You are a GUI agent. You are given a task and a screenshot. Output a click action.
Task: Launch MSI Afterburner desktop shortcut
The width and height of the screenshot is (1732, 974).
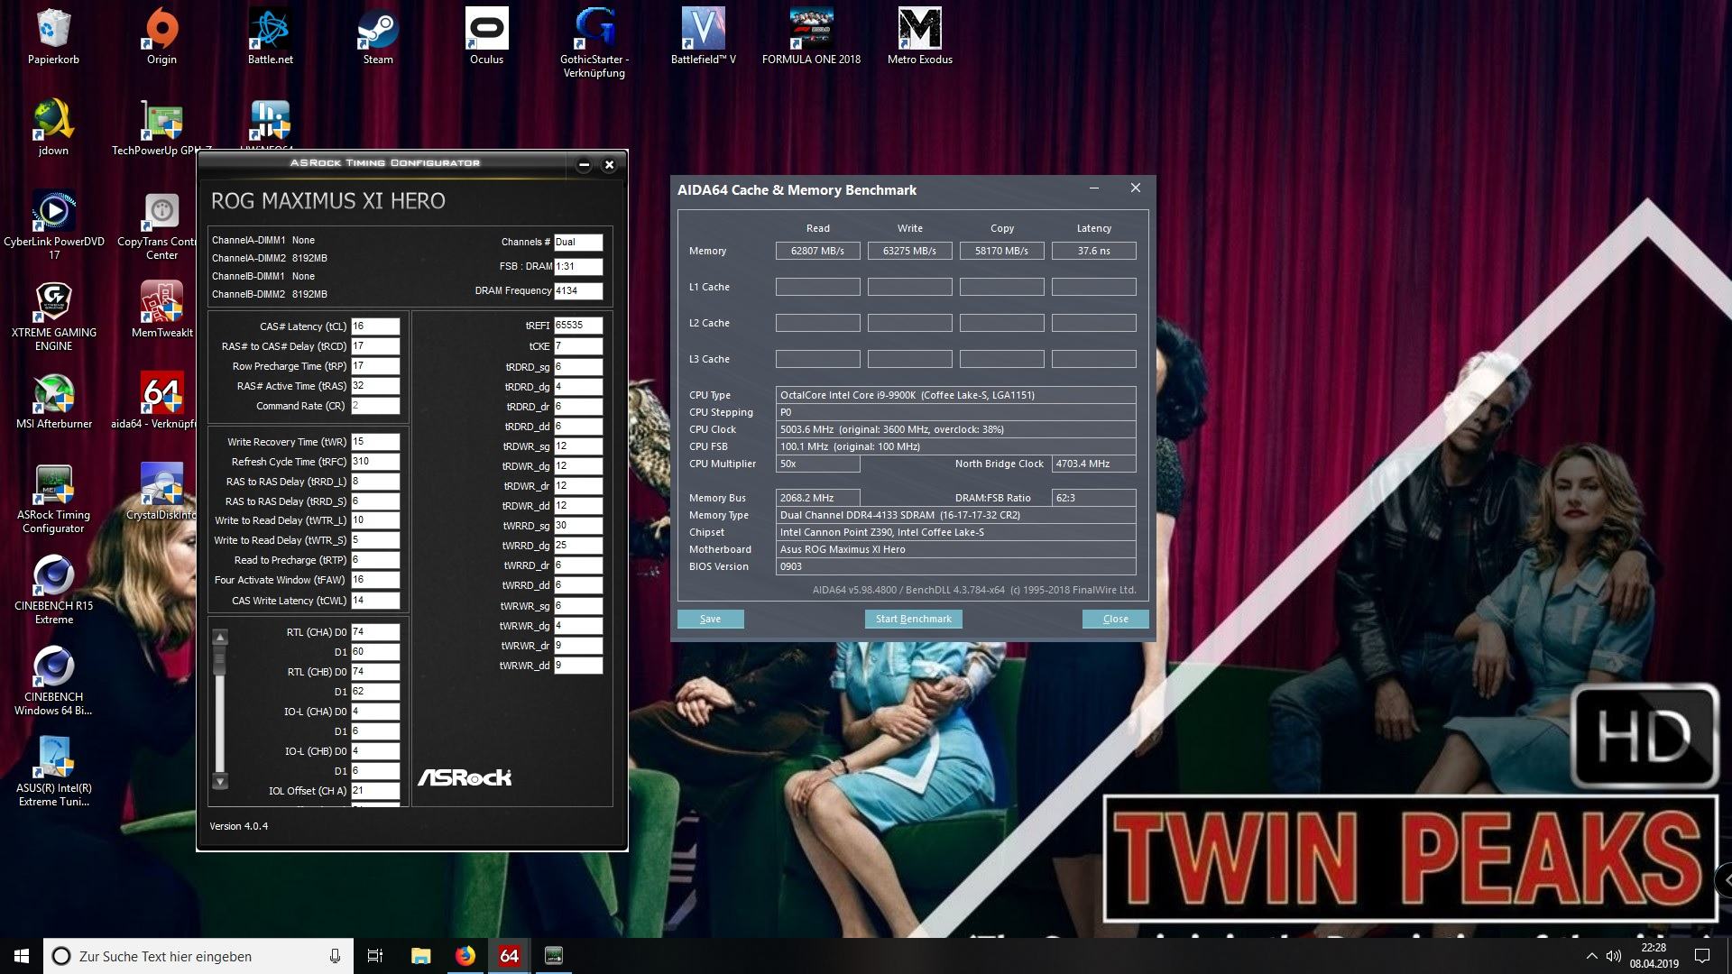point(53,400)
